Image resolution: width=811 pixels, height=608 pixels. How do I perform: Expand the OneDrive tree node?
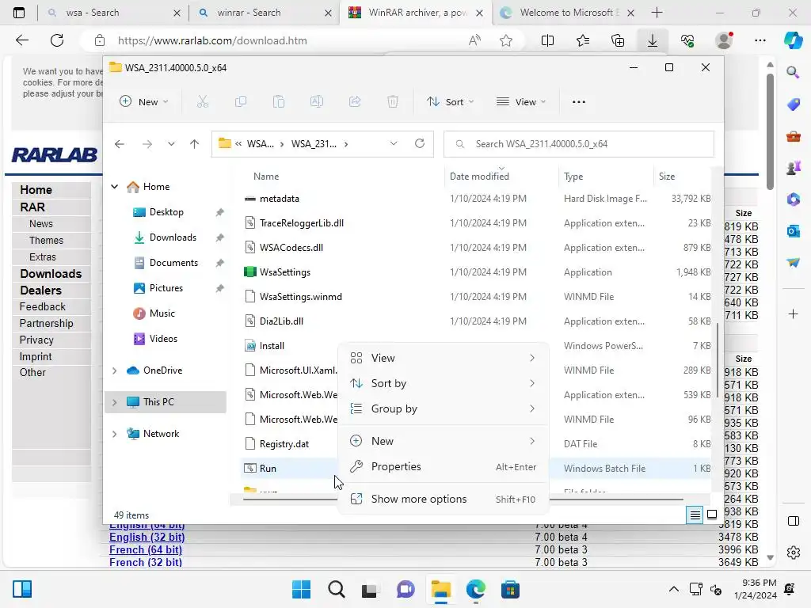[114, 370]
